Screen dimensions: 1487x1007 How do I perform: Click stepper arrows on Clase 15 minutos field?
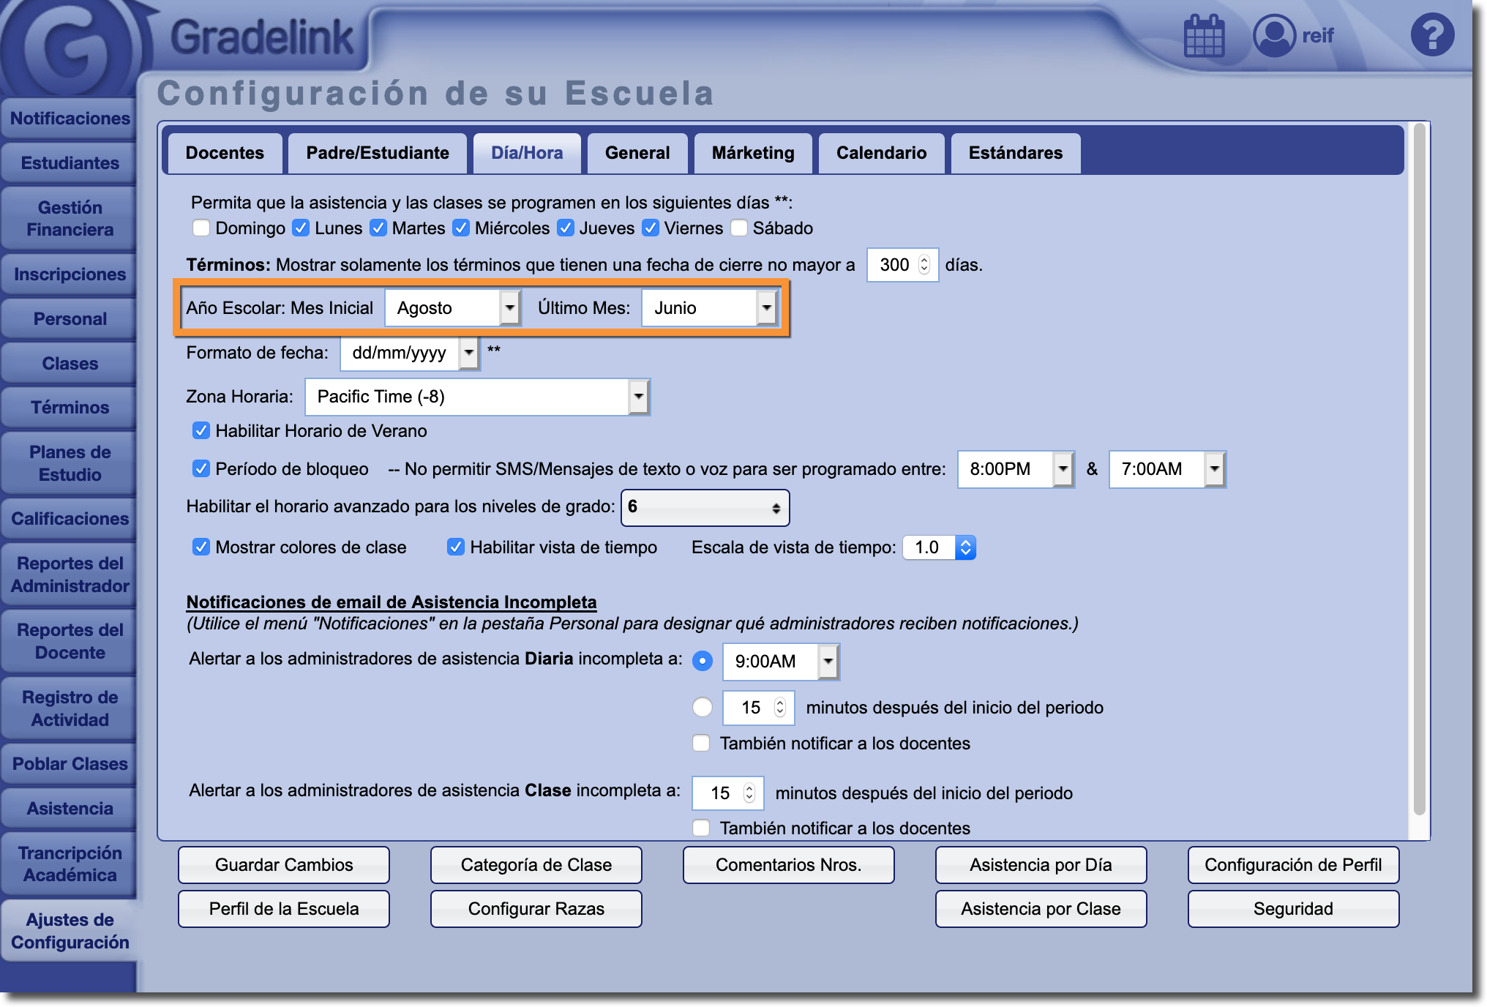coord(749,793)
